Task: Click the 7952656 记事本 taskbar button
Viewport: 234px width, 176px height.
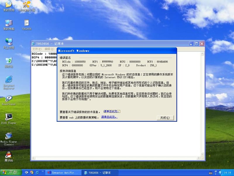Action: click(x=99, y=173)
